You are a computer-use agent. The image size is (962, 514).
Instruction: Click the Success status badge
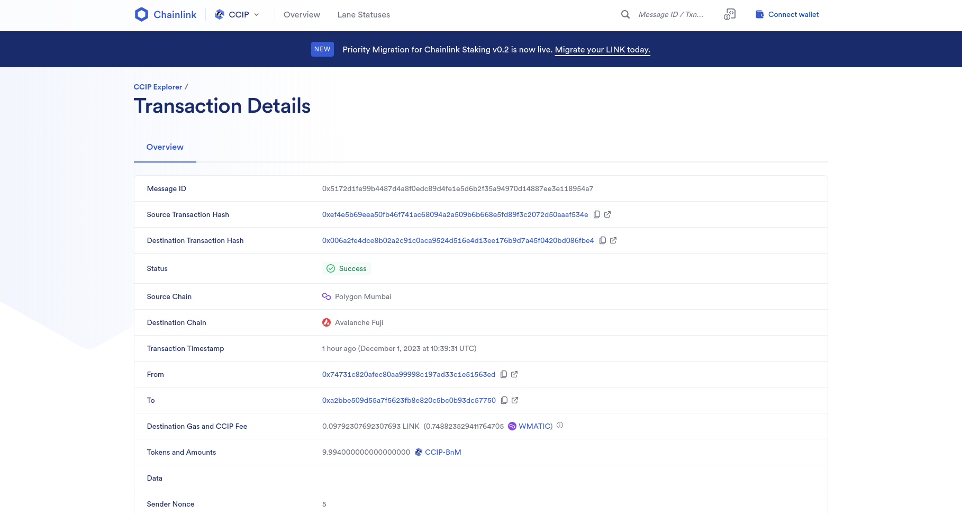click(347, 268)
